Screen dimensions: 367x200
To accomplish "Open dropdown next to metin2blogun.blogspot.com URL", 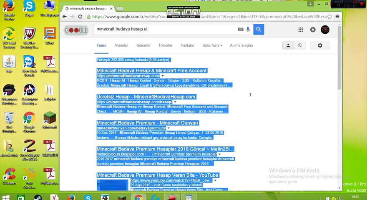I will pyautogui.click(x=219, y=154).
